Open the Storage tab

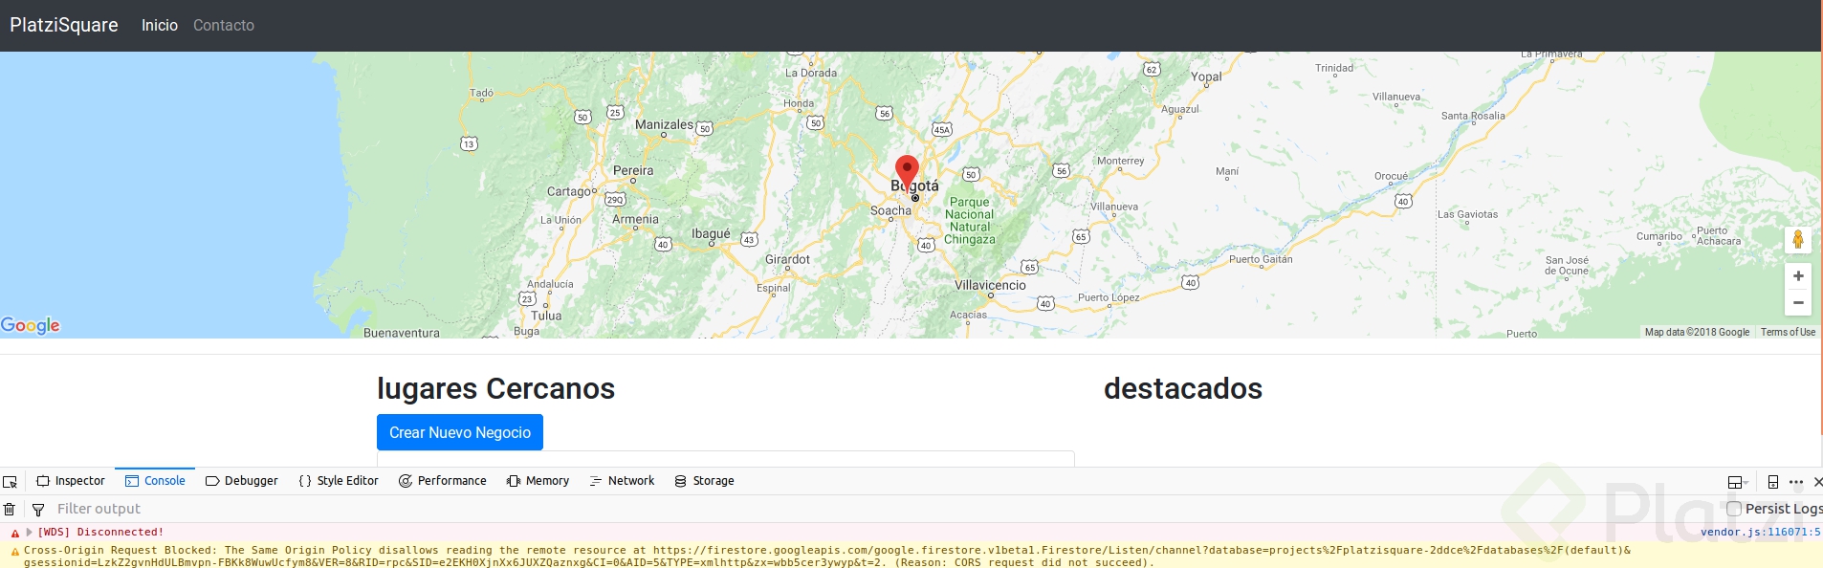point(705,481)
